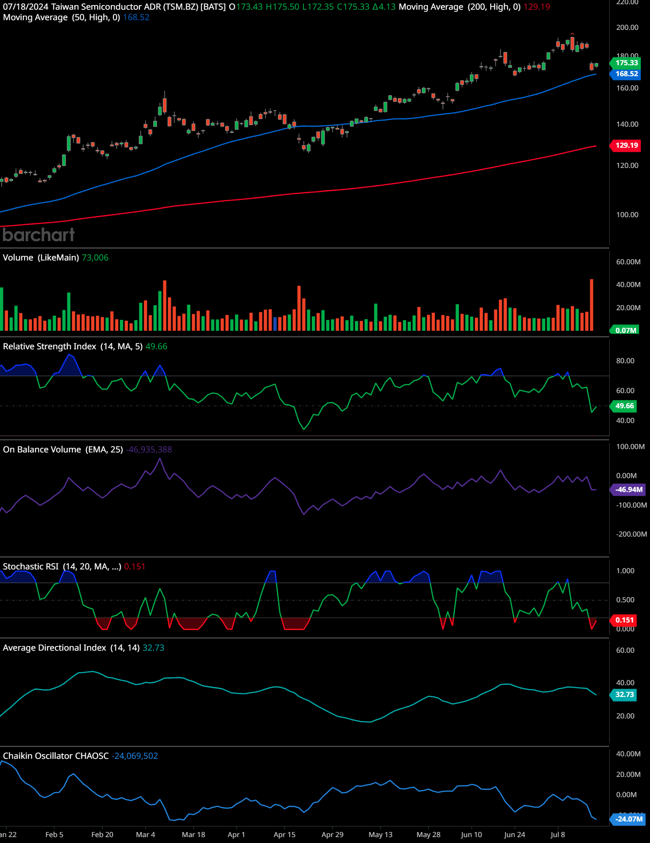Click the red 129.19 axis price tag
The image size is (650, 843).
(626, 145)
